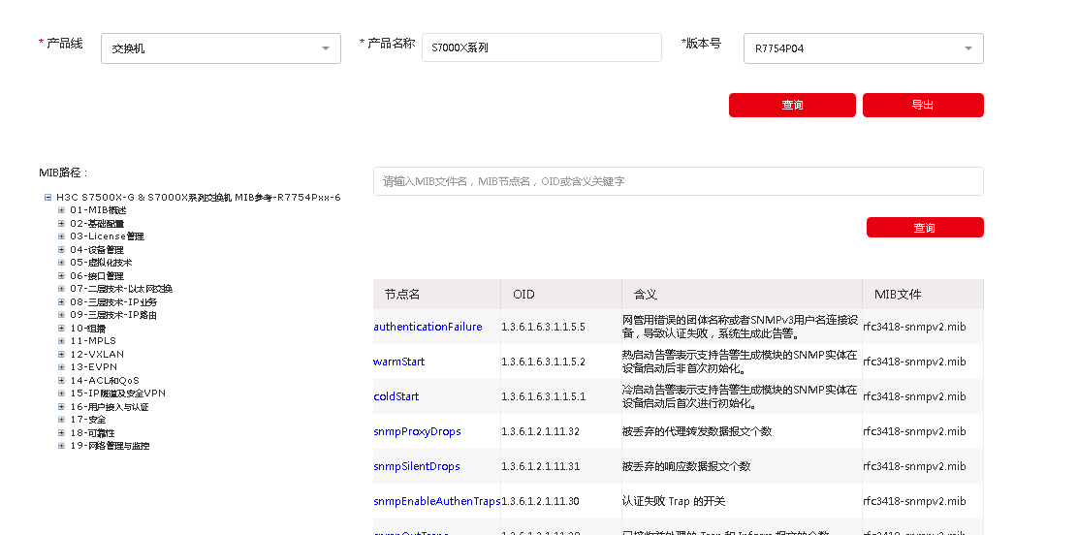The image size is (1078, 535).
Task: Expand the 19-网络管理与监控 tree node
Action: pyautogui.click(x=61, y=446)
